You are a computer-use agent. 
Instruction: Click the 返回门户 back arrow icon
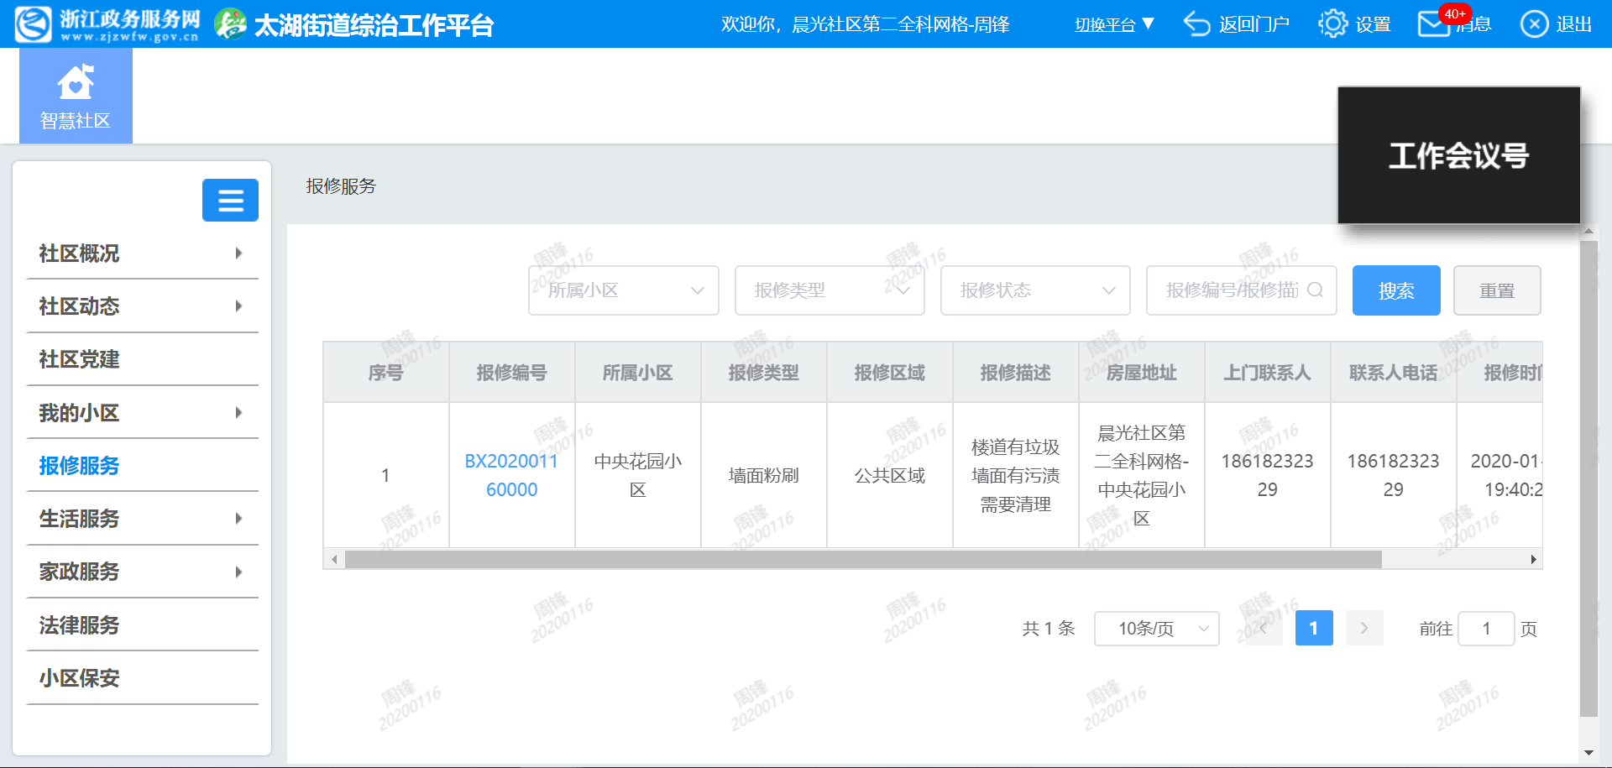coord(1196,24)
